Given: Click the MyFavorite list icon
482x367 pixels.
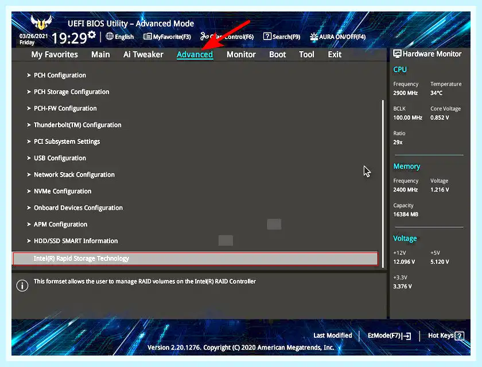Looking at the screenshot, I should (x=147, y=37).
